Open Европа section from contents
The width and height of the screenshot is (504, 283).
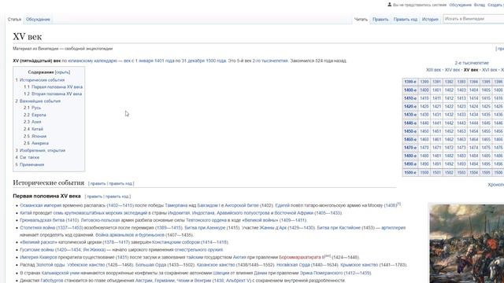pyautogui.click(x=39, y=115)
